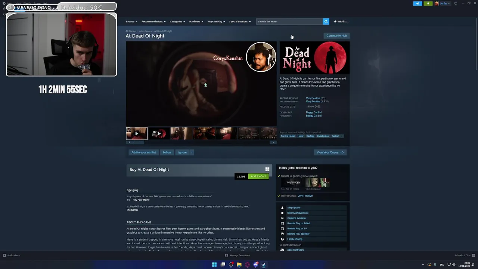Open the Task View icon on taskbar

(223, 265)
